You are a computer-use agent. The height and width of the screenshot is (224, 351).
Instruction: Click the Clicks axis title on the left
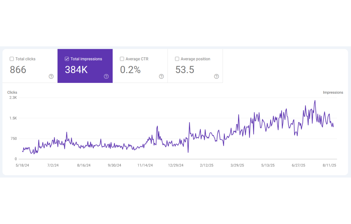[x=12, y=92]
